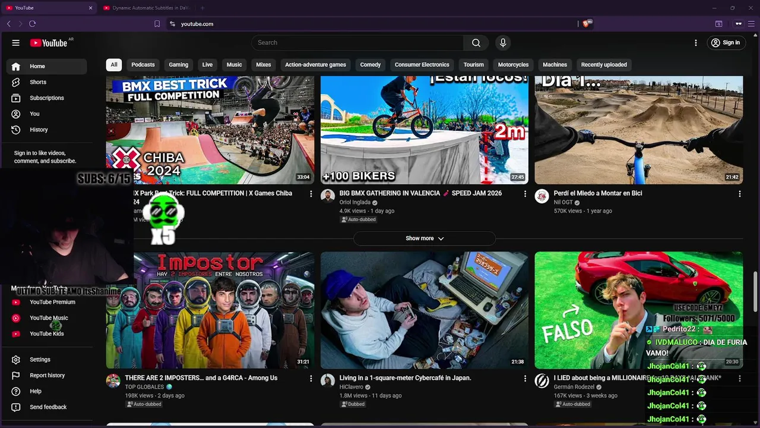The height and width of the screenshot is (428, 760).
Task: Open a new browser tab
Action: tap(202, 8)
